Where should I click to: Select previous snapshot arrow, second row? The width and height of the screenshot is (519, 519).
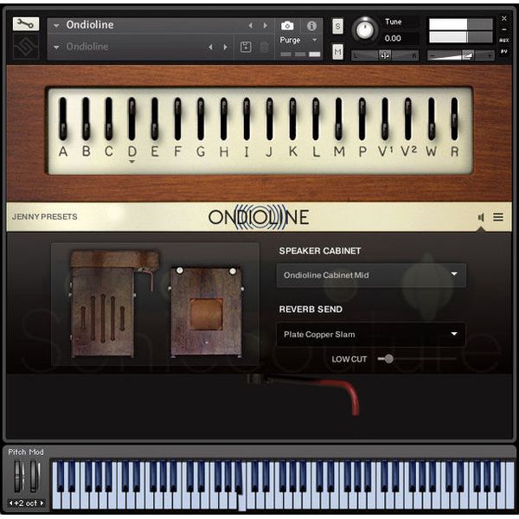(210, 47)
